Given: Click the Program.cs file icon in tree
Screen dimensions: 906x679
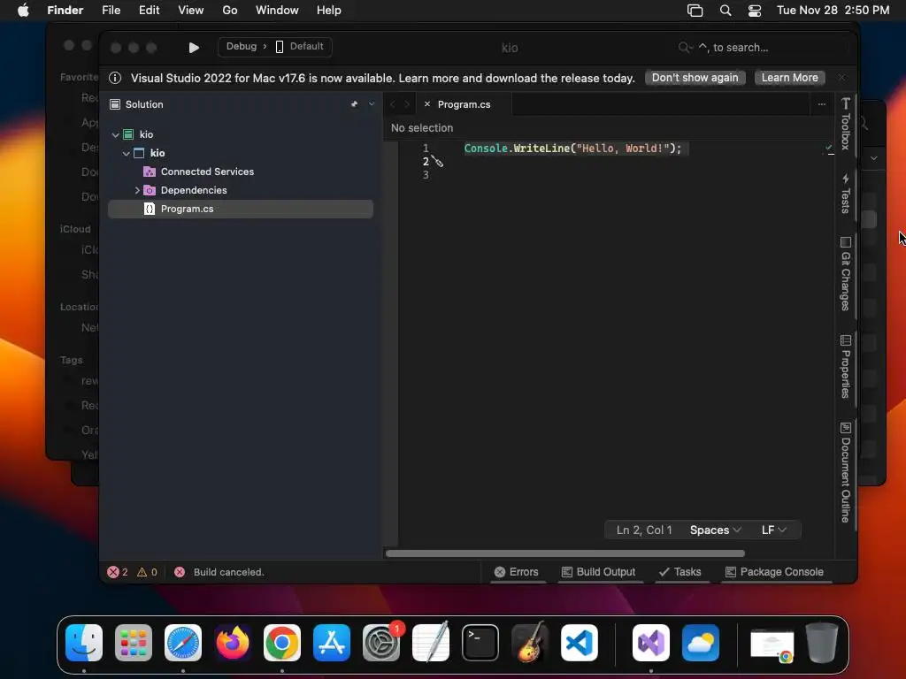Looking at the screenshot, I should point(149,209).
